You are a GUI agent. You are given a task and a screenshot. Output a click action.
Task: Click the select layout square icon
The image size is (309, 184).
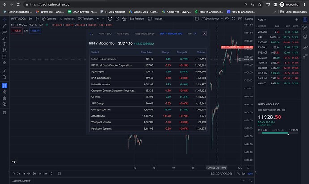[x=197, y=19]
